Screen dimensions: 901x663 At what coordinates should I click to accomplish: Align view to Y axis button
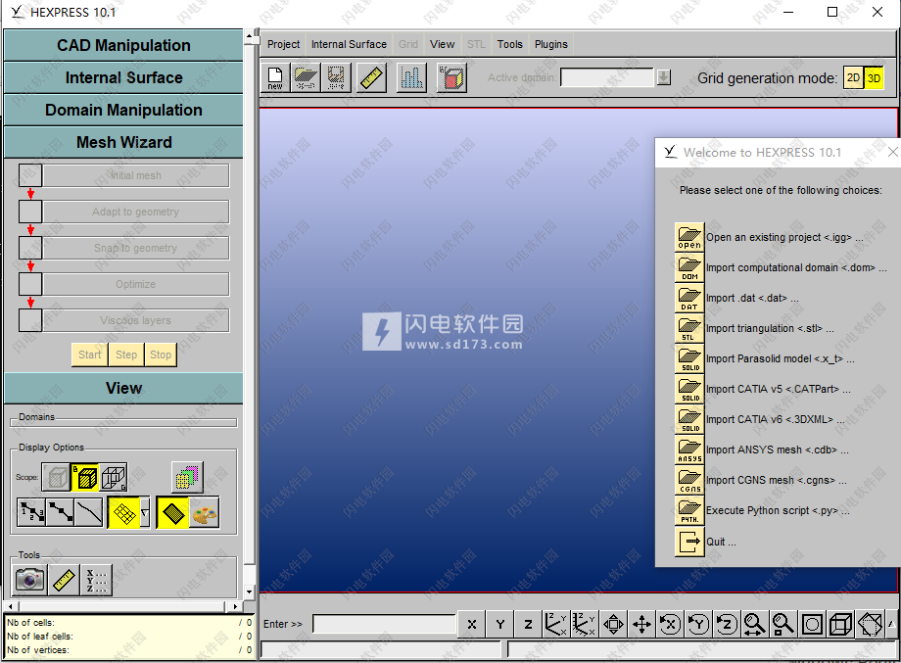coord(499,624)
